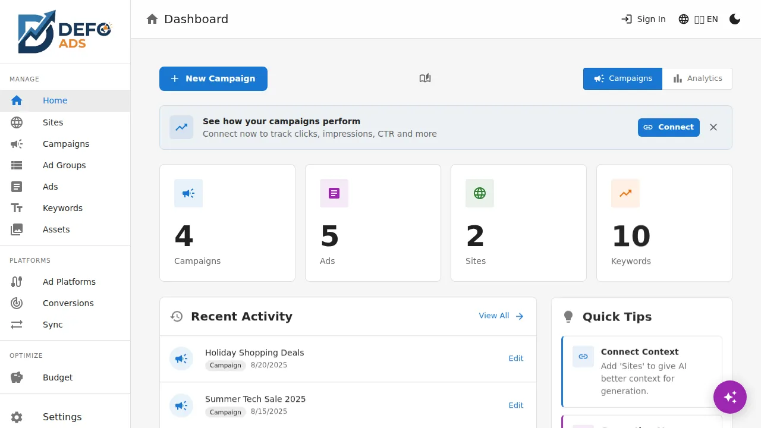Viewport: 761px width, 428px height.
Task: Edit the Summer Tech Sale 2025 campaign
Action: point(516,405)
